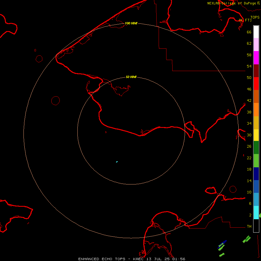Pick the light green legend swatch
261x261 pixels.
[256, 161]
